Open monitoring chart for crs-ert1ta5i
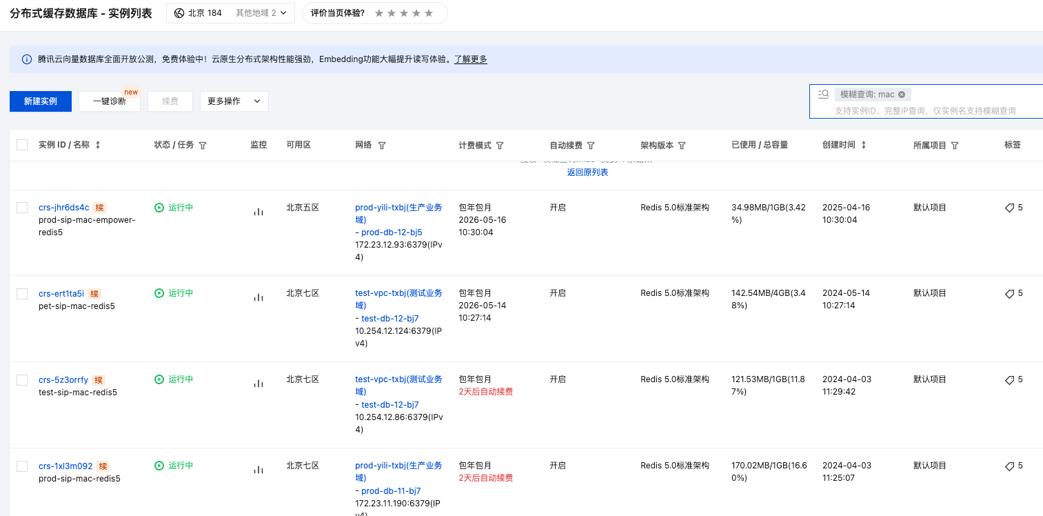1043x516 pixels. point(259,297)
